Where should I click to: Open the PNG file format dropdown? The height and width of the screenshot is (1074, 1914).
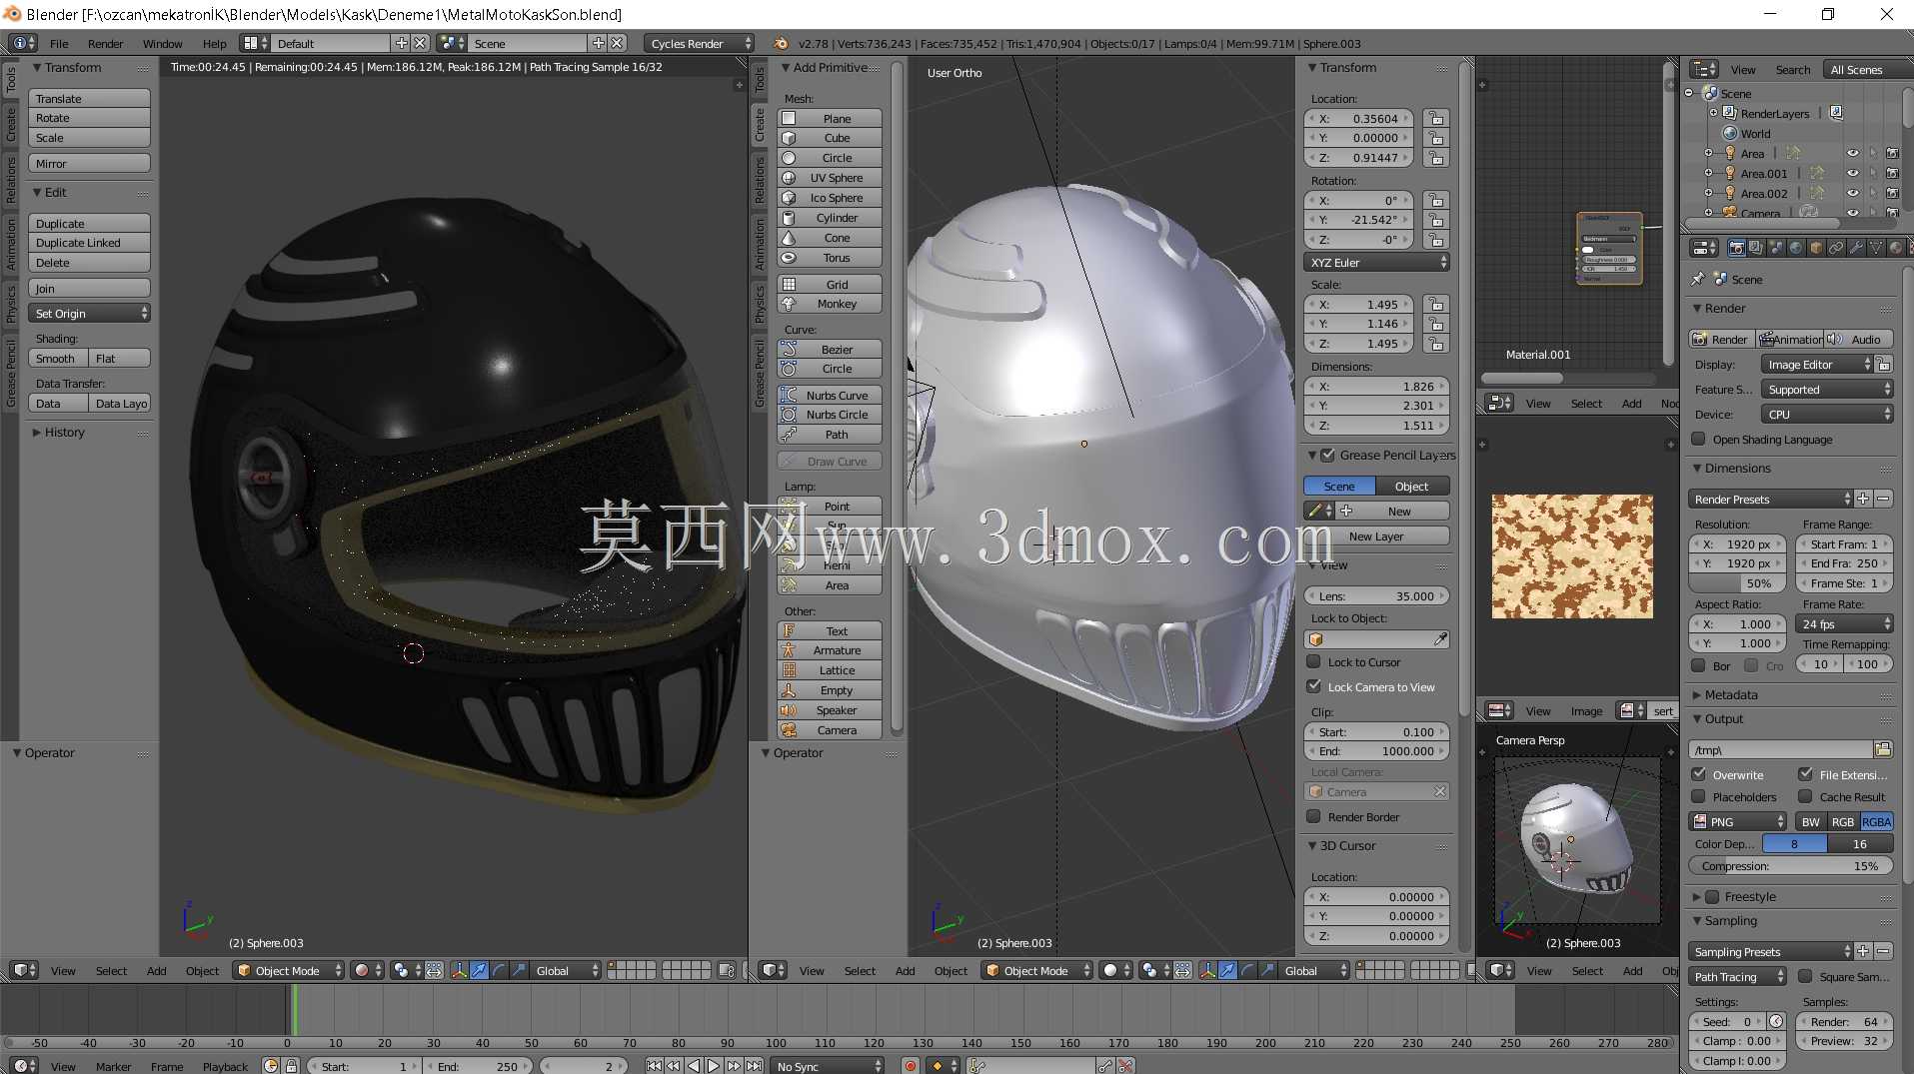coord(1737,821)
